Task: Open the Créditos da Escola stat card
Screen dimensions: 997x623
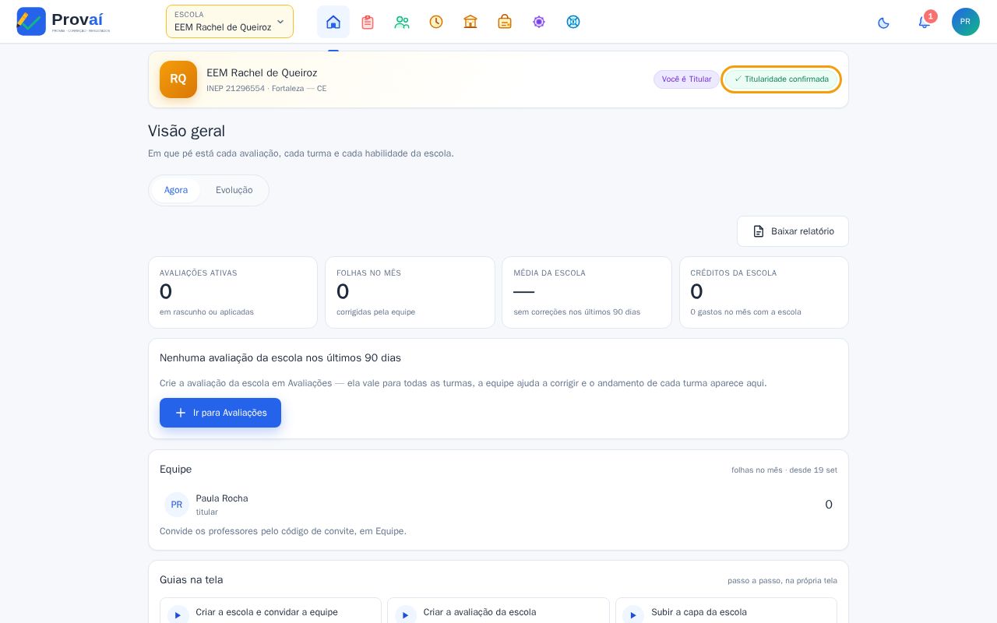Action: [764, 292]
